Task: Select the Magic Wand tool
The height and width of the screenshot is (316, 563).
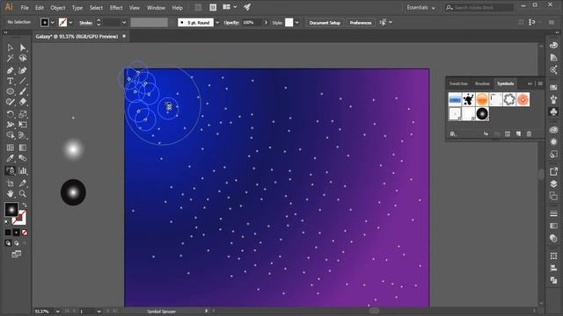Action: point(10,58)
